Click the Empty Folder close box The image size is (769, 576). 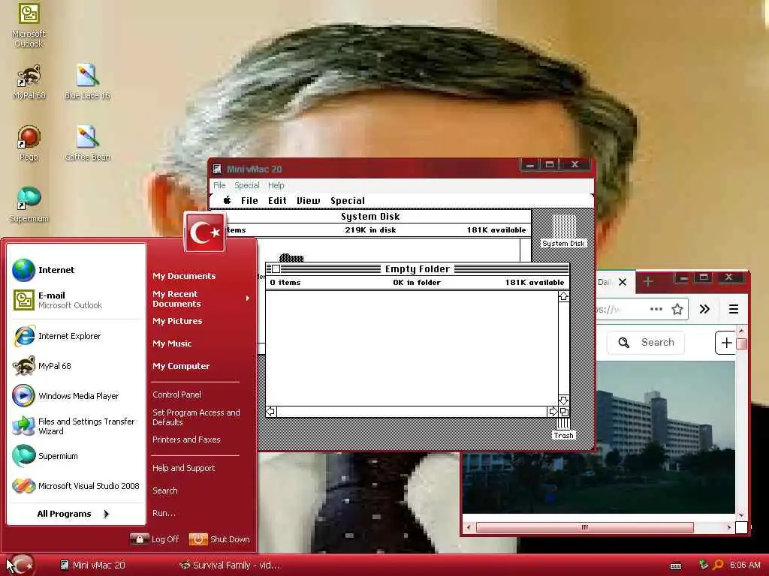coord(276,269)
